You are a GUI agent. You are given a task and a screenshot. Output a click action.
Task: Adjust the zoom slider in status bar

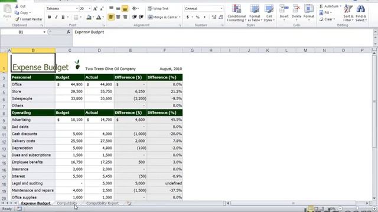tap(357, 208)
